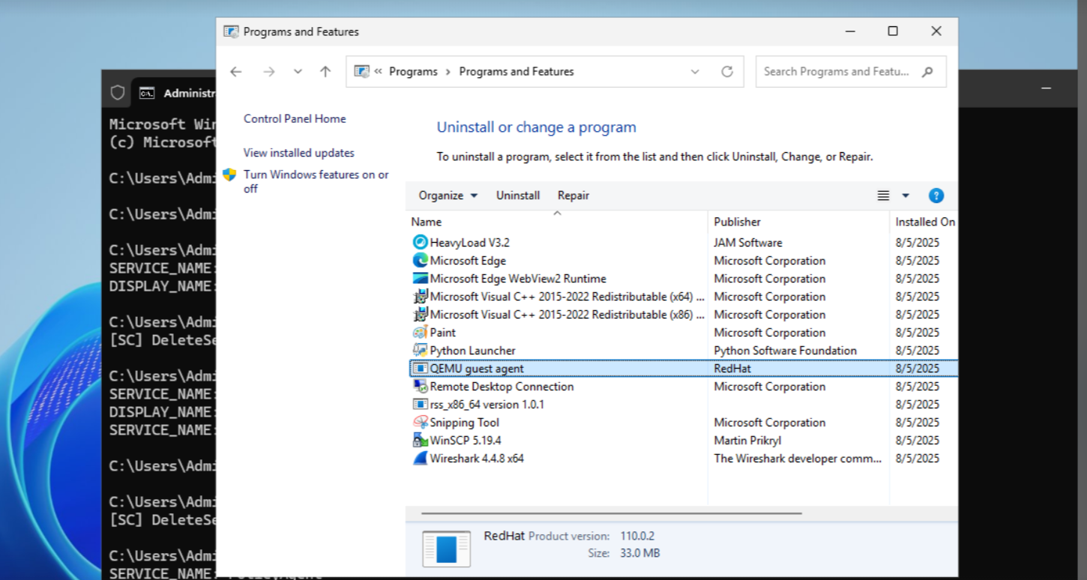Open the Organize dropdown menu
Image resolution: width=1087 pixels, height=580 pixels.
(448, 196)
